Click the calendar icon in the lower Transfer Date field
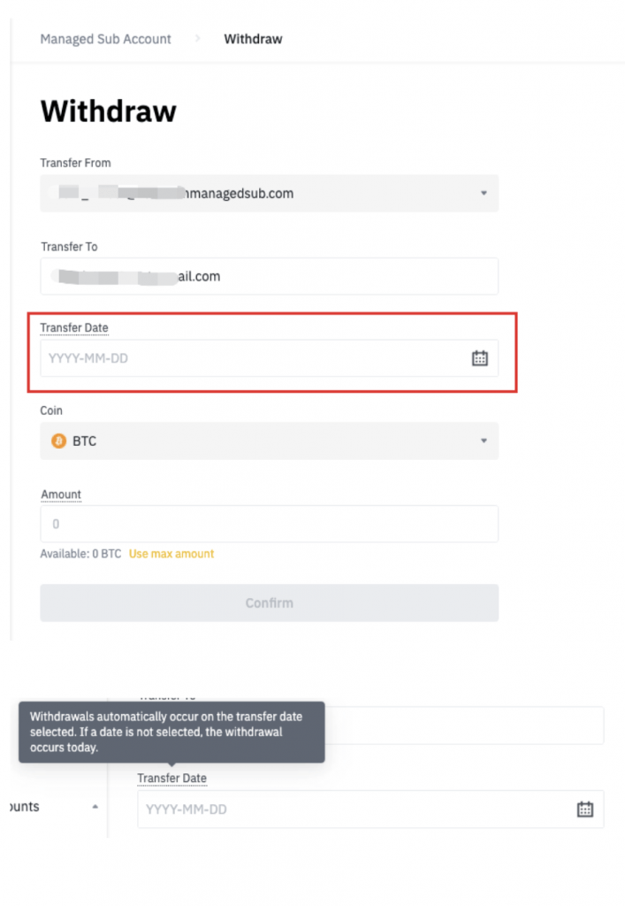 pyautogui.click(x=584, y=809)
